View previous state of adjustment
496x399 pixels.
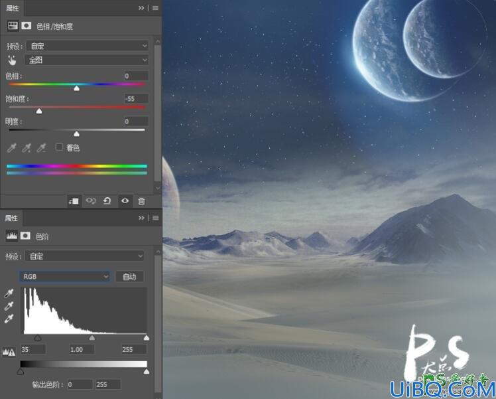pyautogui.click(x=91, y=201)
